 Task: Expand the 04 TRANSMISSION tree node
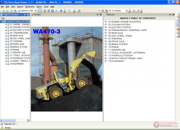tap(6, 33)
